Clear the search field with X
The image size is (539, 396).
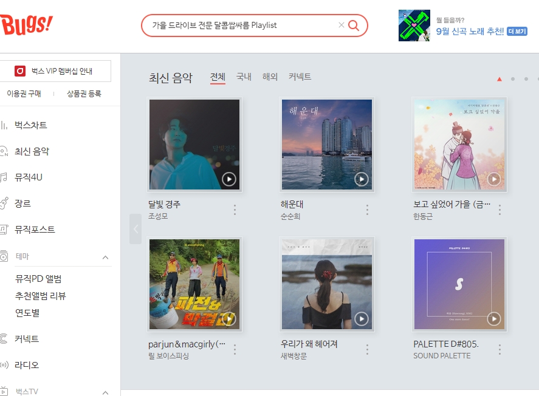(x=341, y=25)
